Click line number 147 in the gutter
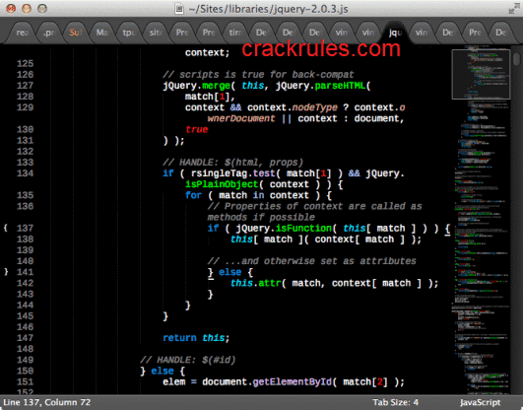Image resolution: width=523 pixels, height=410 pixels. (x=25, y=338)
